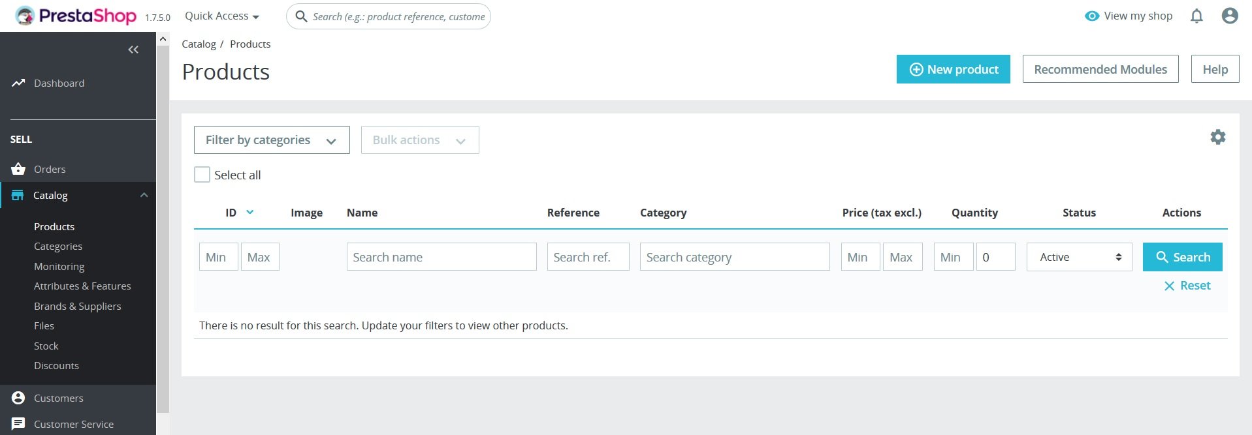1252x435 pixels.
Task: Expand the Quick Access menu
Action: pyautogui.click(x=222, y=16)
